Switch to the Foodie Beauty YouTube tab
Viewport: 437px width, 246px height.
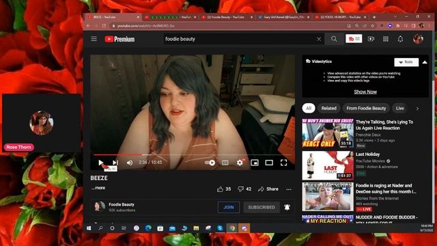click(227, 17)
